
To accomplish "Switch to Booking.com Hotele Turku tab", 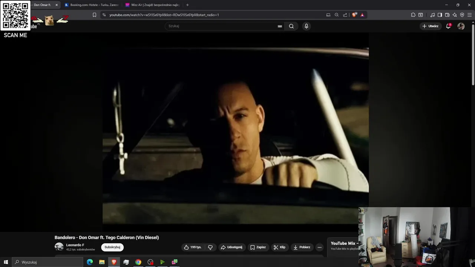I will tap(92, 5).
